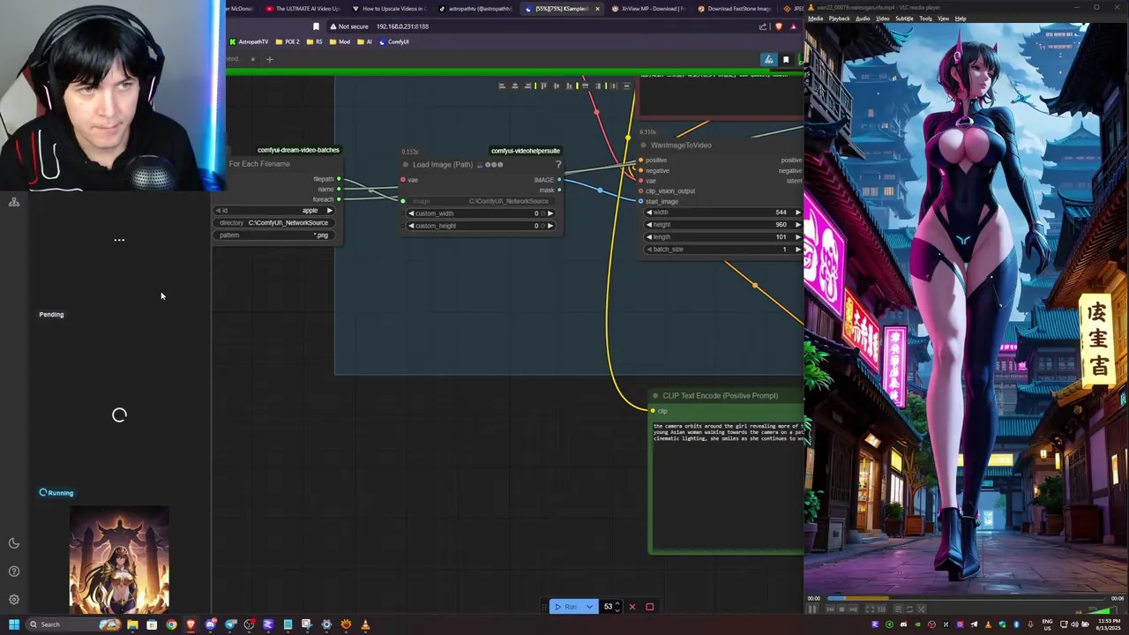Toggle dark theme moon icon in ComfyUI sidebar
The height and width of the screenshot is (635, 1129).
[x=14, y=543]
